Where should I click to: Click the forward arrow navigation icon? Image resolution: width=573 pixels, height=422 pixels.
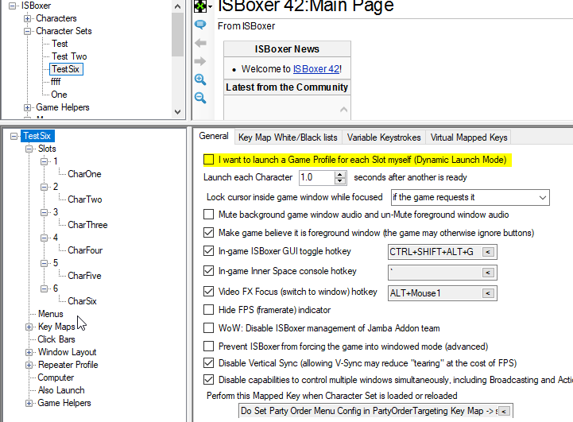pyautogui.click(x=200, y=61)
